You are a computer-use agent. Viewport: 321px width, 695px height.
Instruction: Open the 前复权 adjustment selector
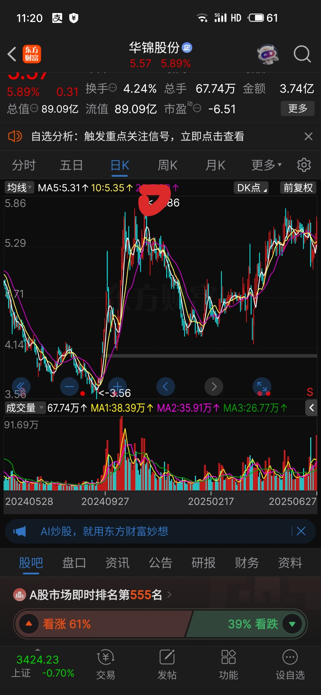tap(298, 188)
